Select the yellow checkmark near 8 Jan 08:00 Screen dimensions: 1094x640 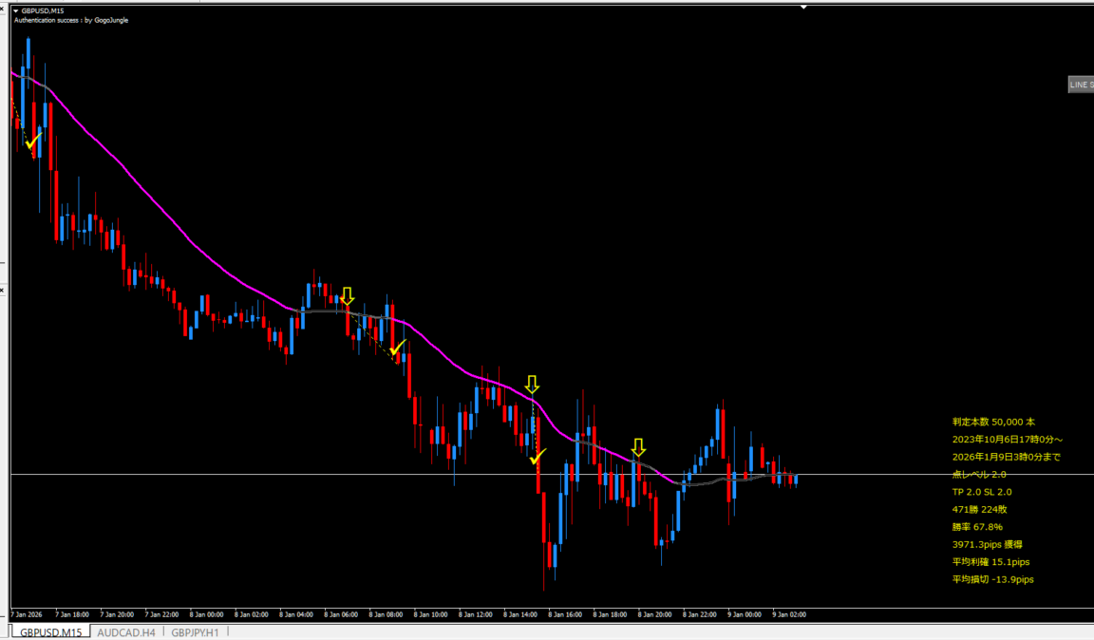tap(398, 348)
